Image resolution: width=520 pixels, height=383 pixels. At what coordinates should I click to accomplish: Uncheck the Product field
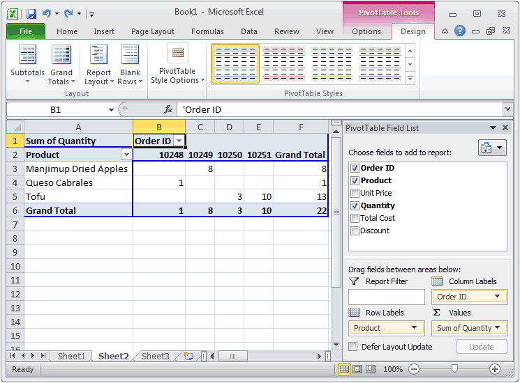point(355,180)
